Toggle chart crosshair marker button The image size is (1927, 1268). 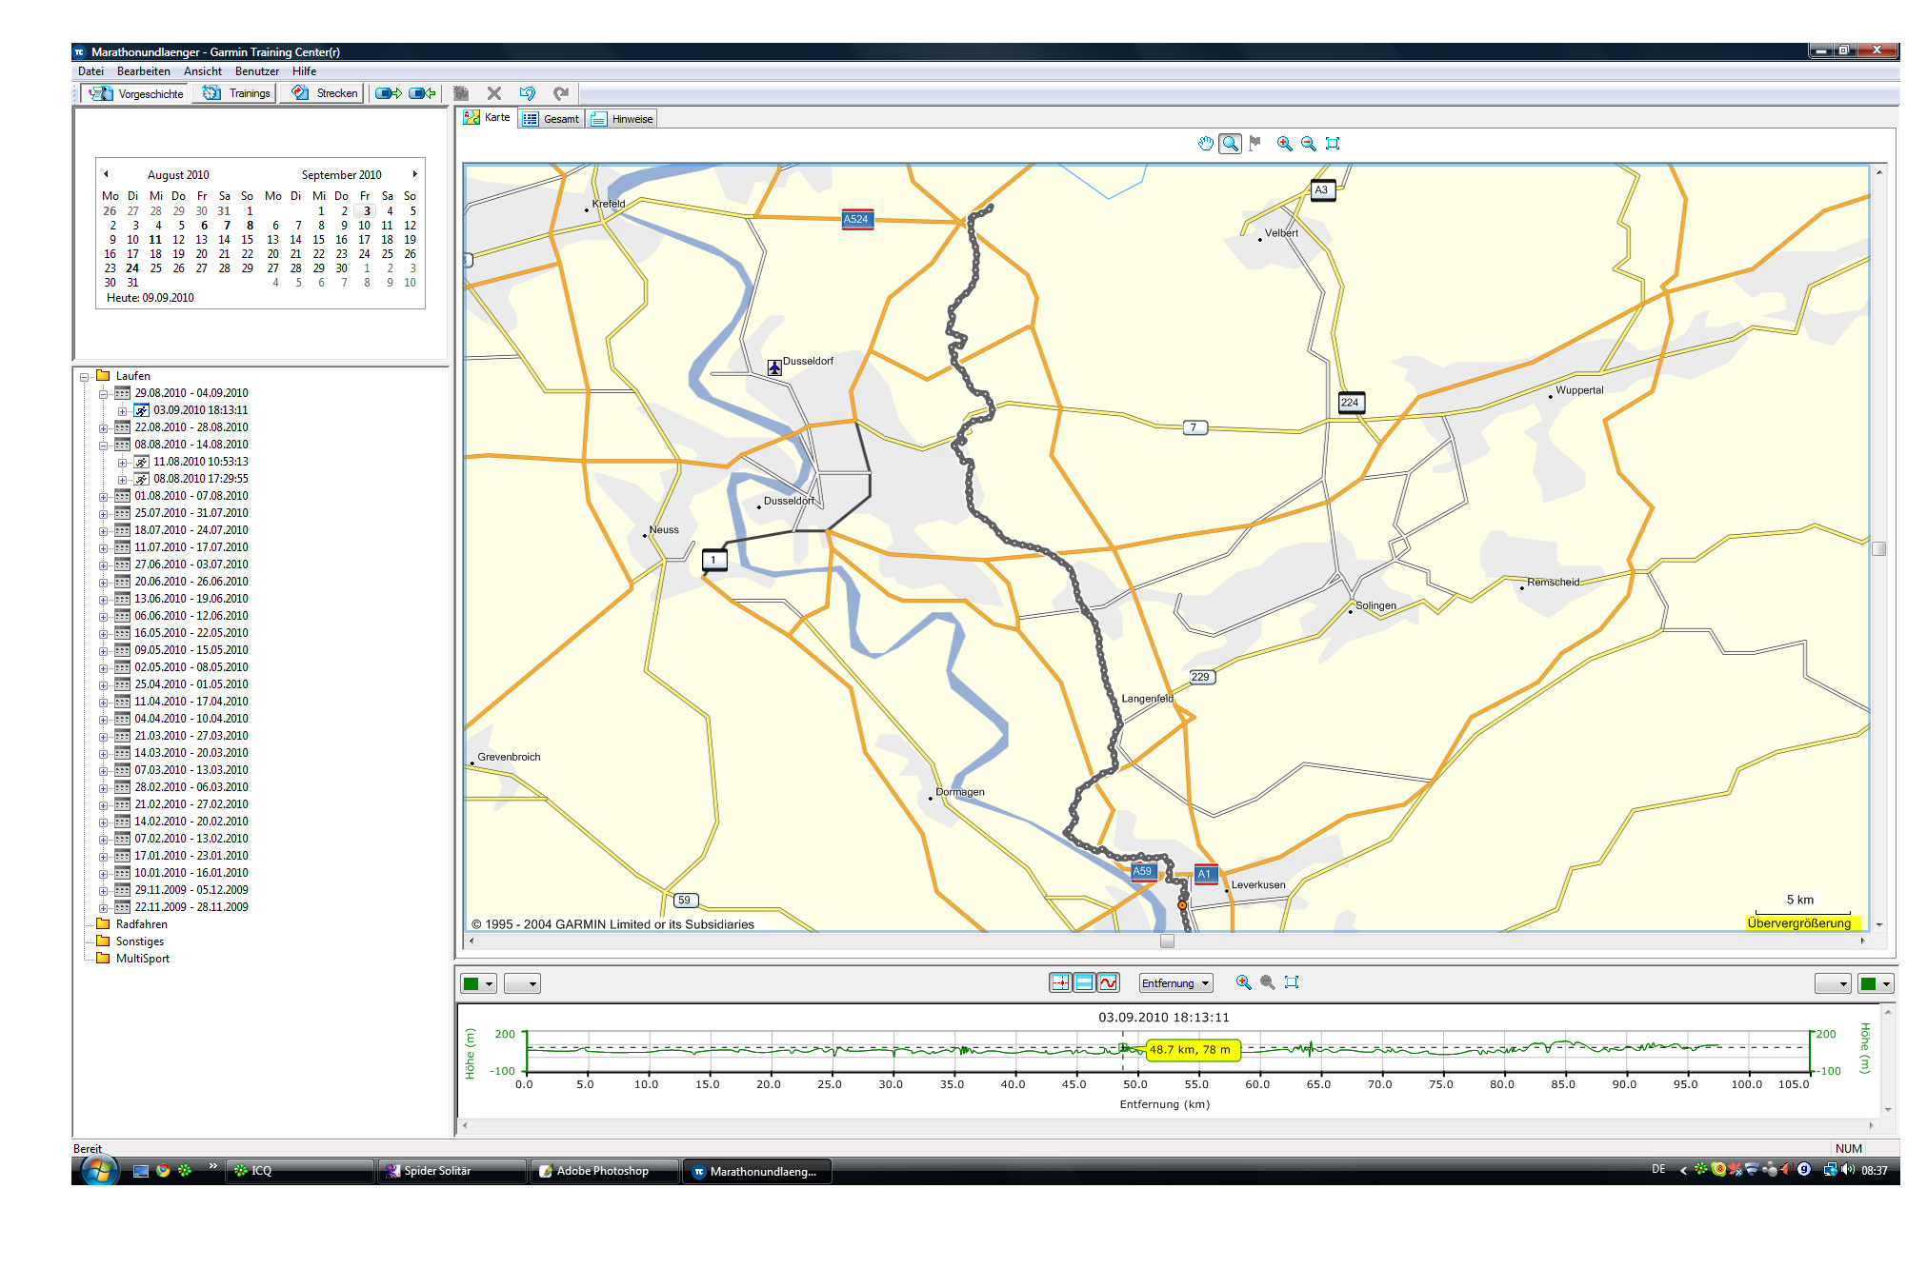point(1060,983)
